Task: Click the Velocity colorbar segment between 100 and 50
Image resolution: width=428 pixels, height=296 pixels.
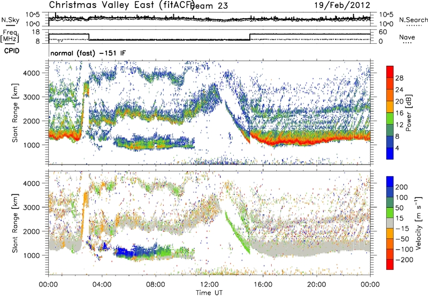Action: click(390, 202)
